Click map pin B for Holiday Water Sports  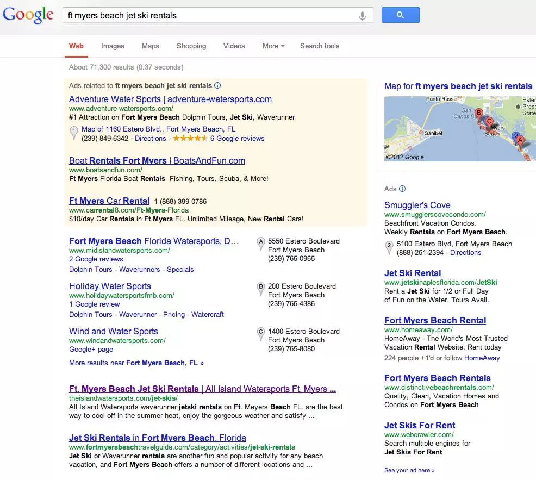point(261,289)
